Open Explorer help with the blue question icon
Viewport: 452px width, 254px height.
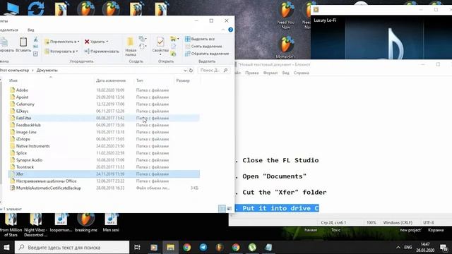click(231, 30)
